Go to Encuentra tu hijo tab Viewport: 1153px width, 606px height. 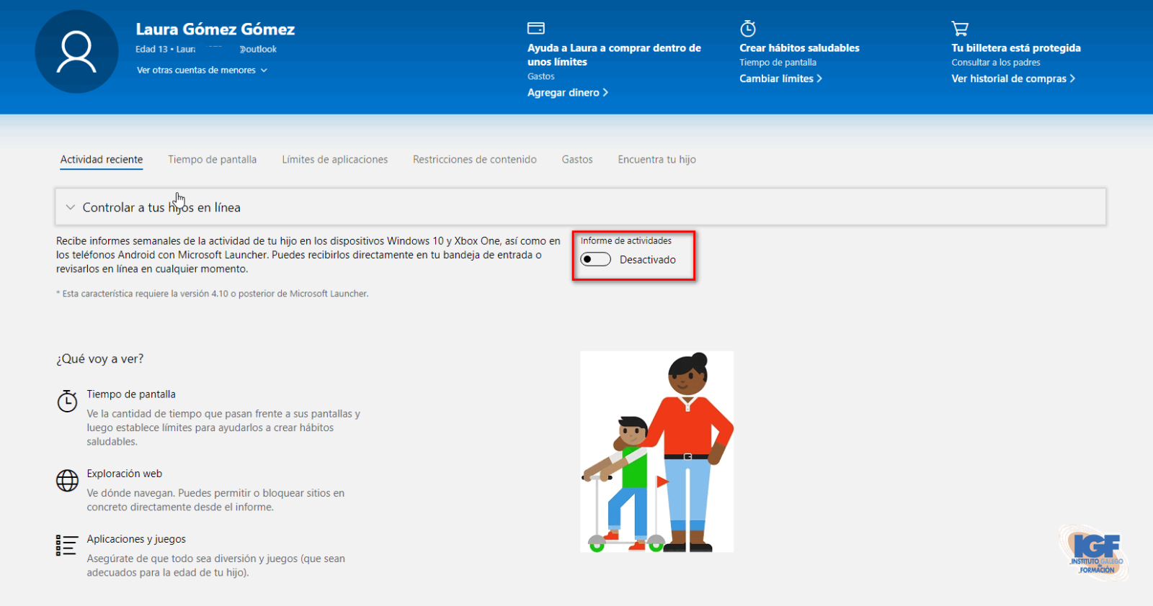point(656,160)
